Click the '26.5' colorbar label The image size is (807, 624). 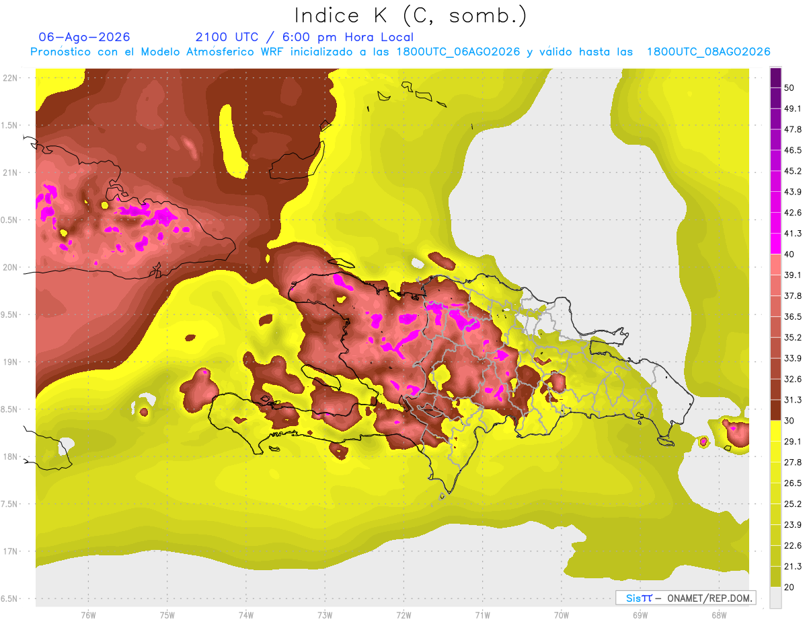tap(793, 483)
